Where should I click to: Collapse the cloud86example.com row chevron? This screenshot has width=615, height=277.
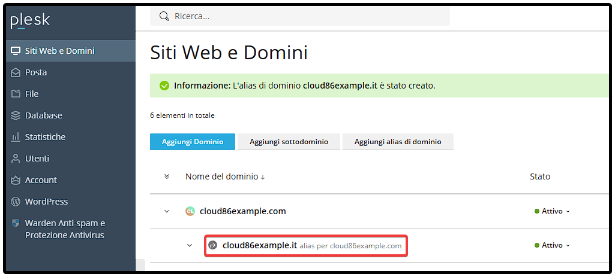tap(167, 211)
